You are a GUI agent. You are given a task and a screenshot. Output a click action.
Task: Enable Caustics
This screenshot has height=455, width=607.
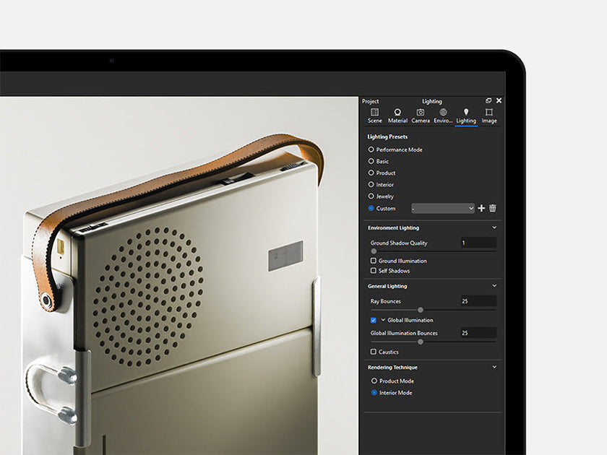coord(372,352)
